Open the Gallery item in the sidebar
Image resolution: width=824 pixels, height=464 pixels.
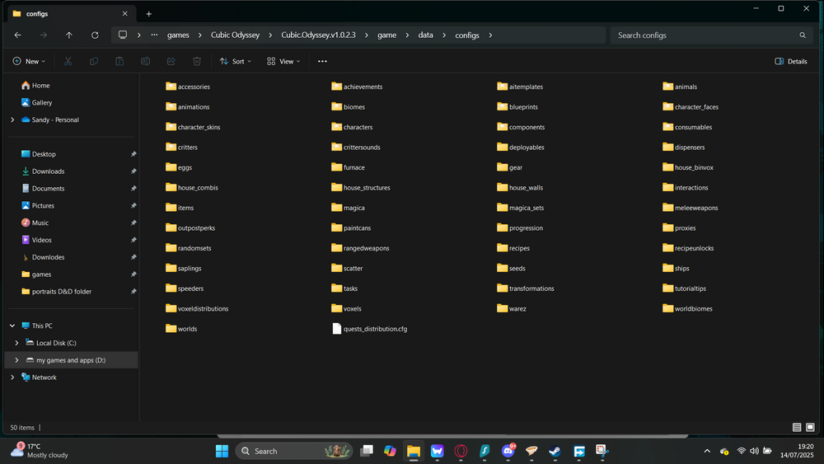click(41, 102)
